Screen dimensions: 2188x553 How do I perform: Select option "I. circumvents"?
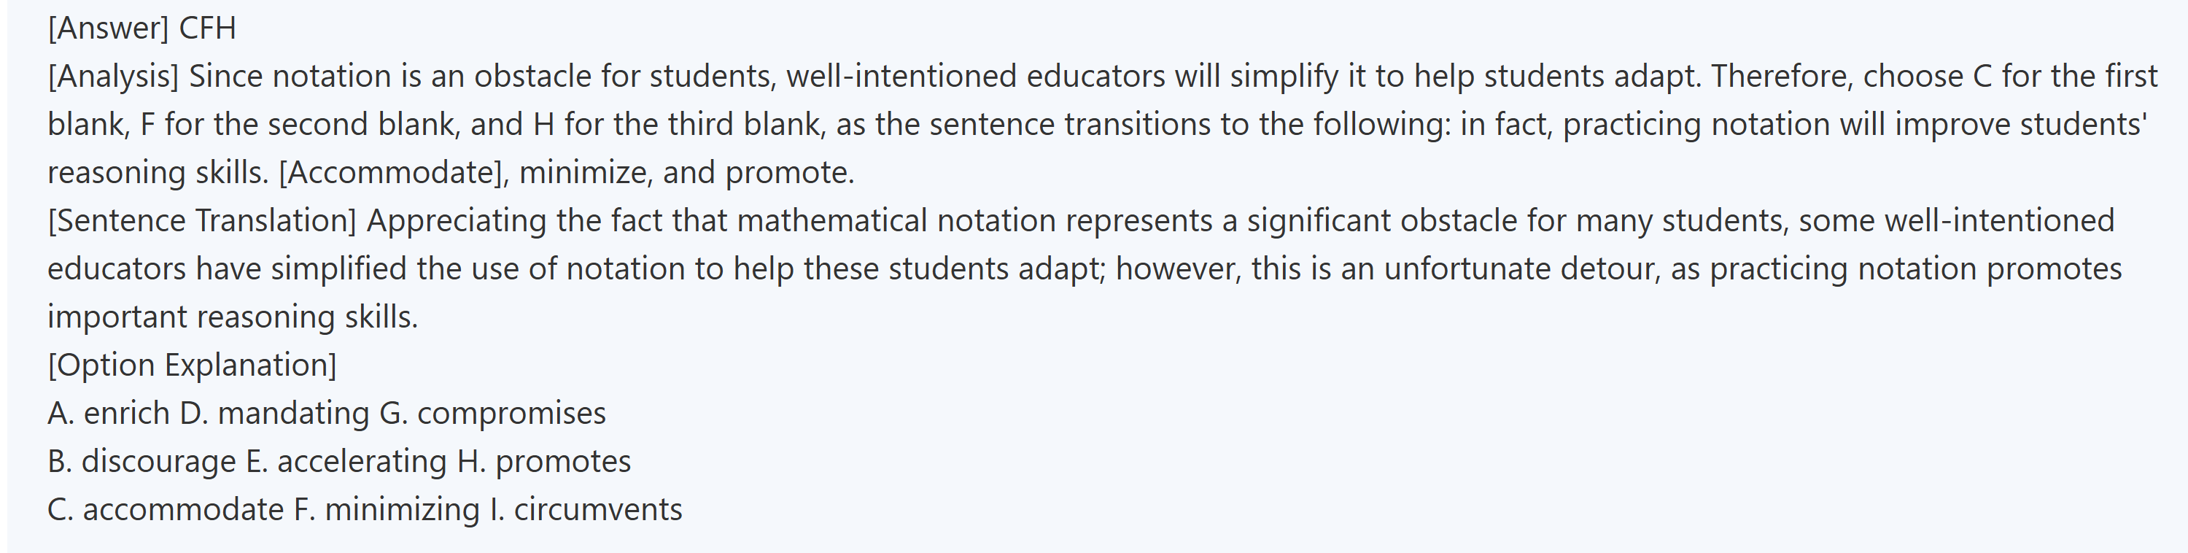pos(586,510)
